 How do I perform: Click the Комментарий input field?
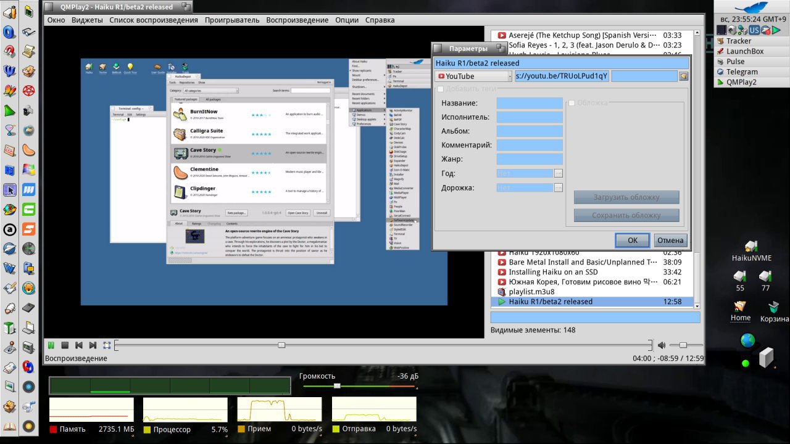tap(530, 146)
